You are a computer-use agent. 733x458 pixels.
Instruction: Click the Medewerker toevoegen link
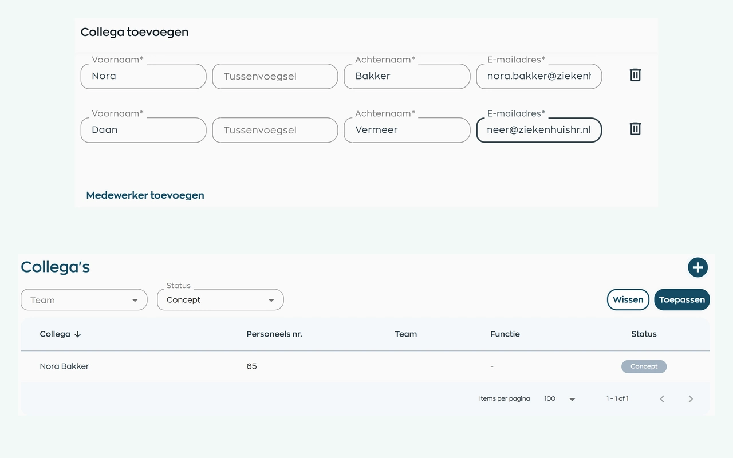coord(145,195)
